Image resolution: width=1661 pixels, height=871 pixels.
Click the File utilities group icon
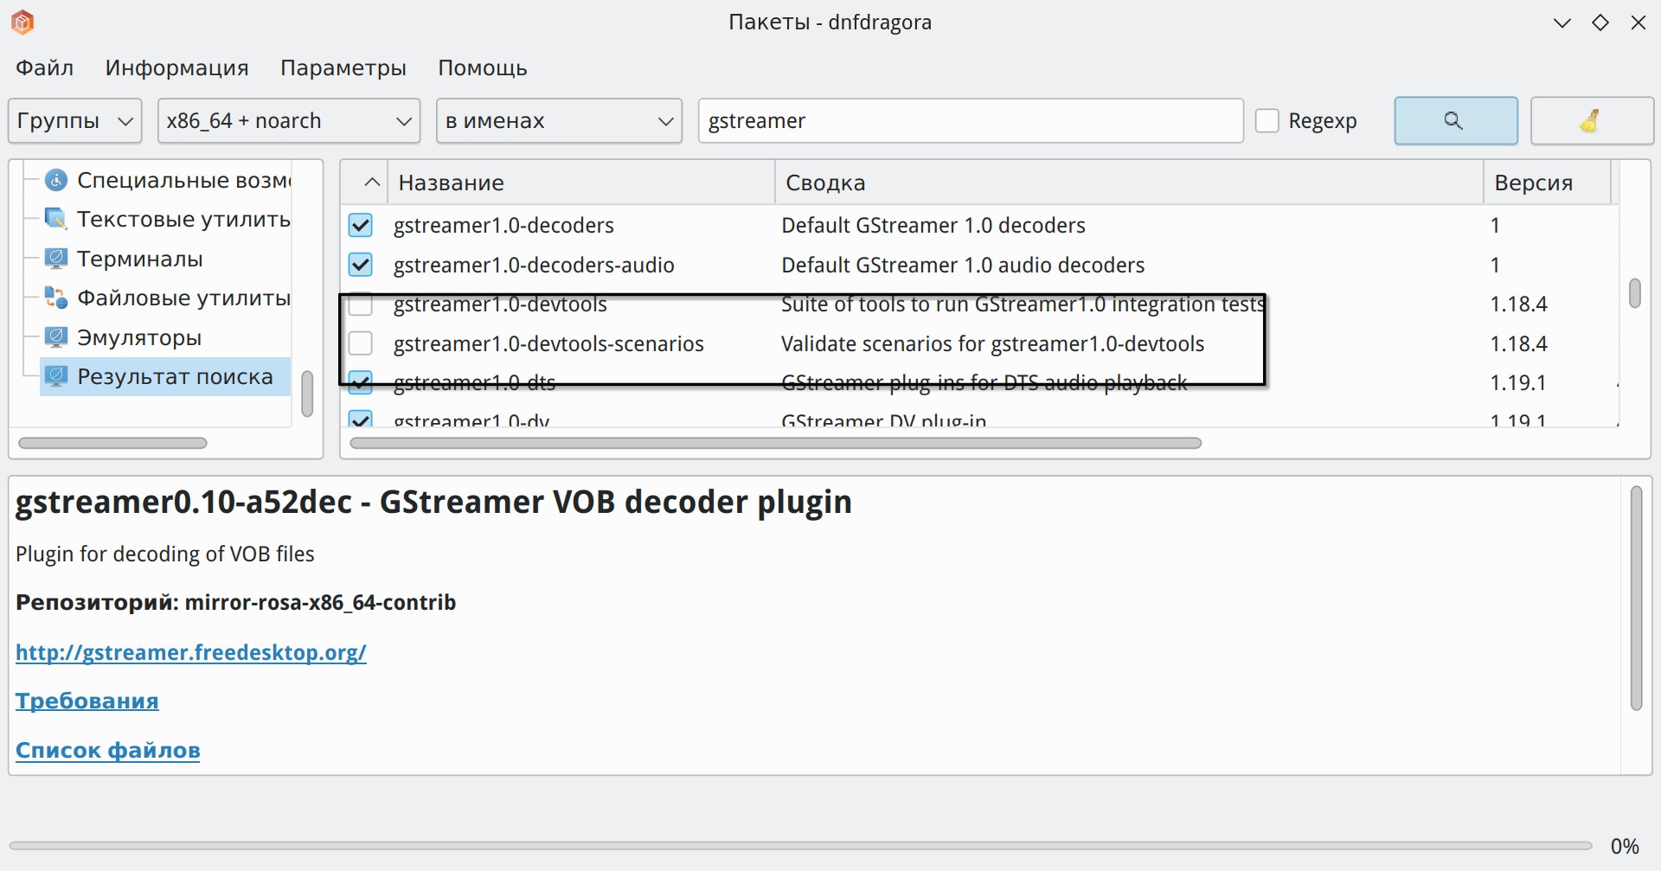56,298
